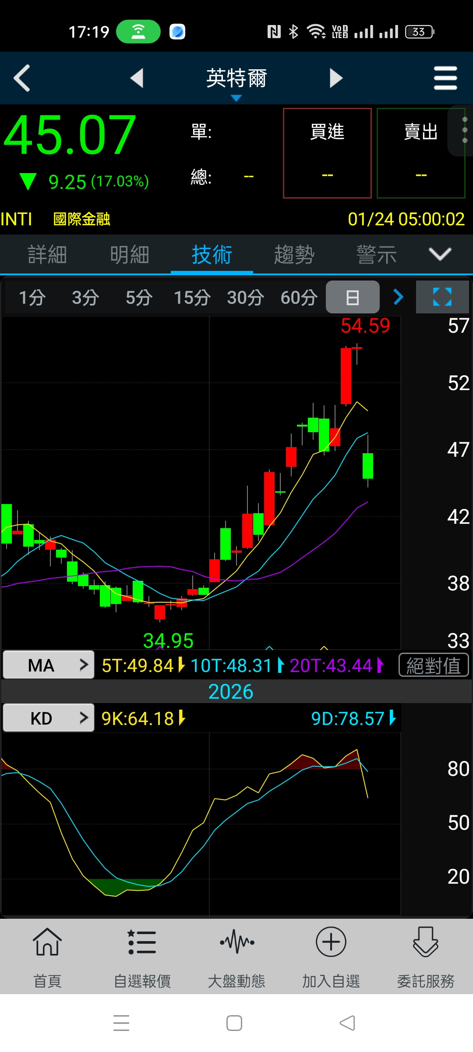Switch to the 趨勢 tab

tap(294, 255)
